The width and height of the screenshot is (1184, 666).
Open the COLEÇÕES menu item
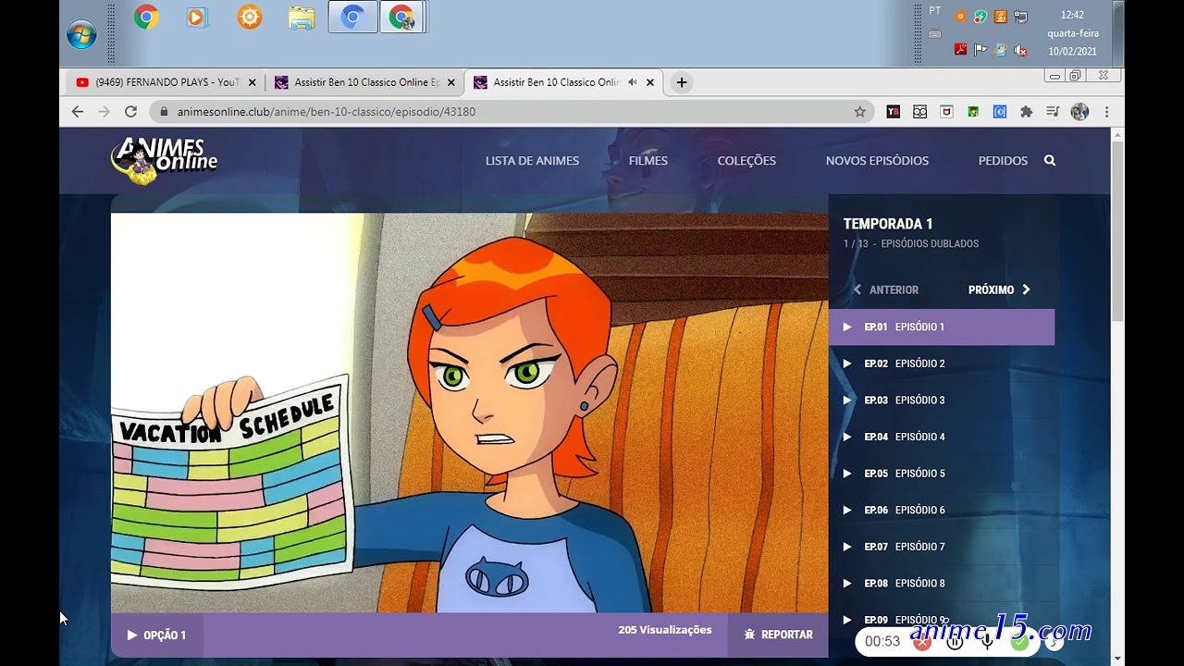coord(746,161)
